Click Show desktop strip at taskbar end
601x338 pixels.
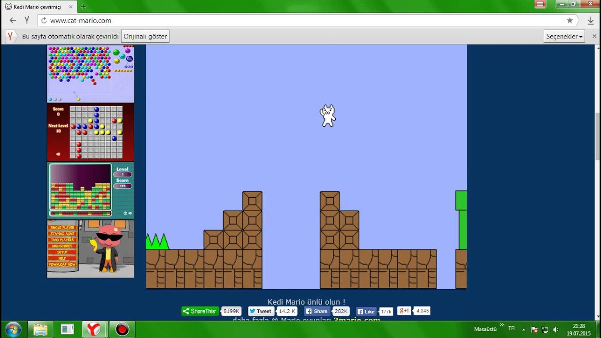click(x=598, y=329)
